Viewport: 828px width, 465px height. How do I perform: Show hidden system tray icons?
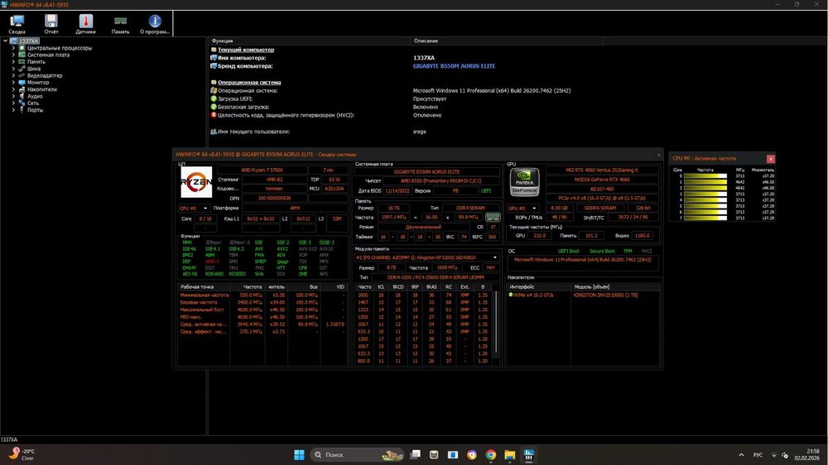pyautogui.click(x=741, y=454)
